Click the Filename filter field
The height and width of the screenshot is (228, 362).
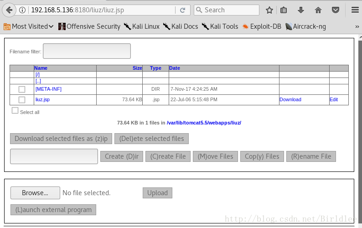[x=87, y=51]
